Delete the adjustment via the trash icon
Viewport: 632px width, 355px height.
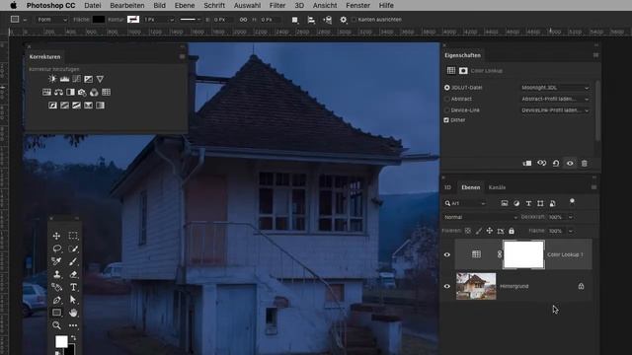pos(584,163)
